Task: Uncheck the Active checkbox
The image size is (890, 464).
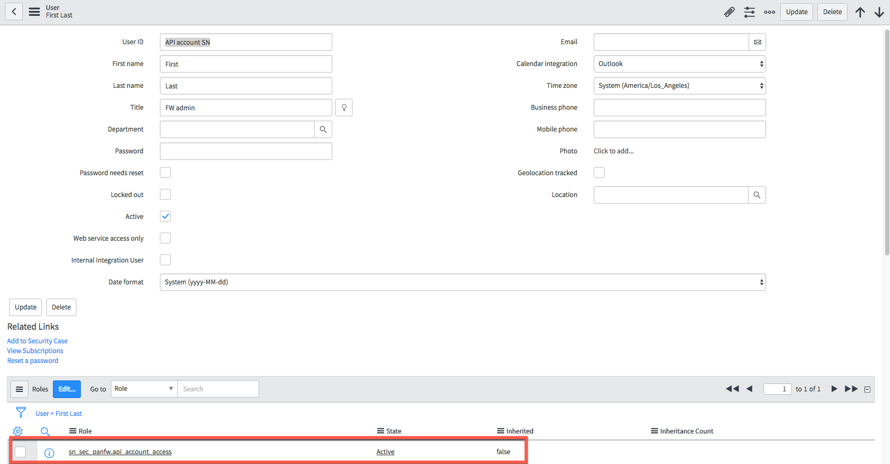Action: tap(165, 216)
